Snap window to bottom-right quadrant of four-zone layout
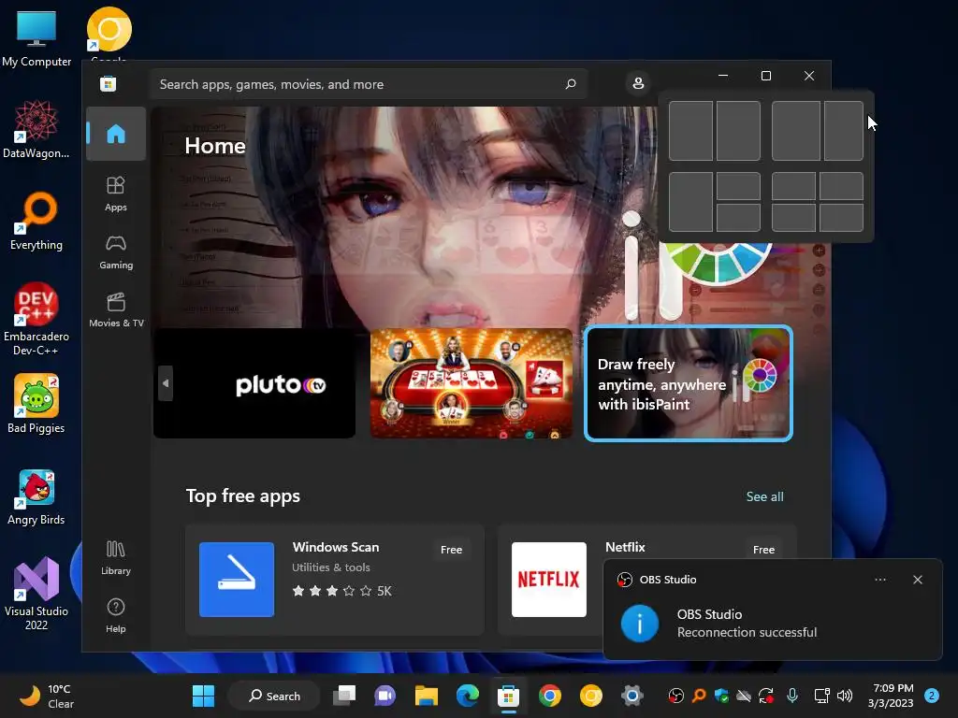958x718 pixels. [841, 218]
